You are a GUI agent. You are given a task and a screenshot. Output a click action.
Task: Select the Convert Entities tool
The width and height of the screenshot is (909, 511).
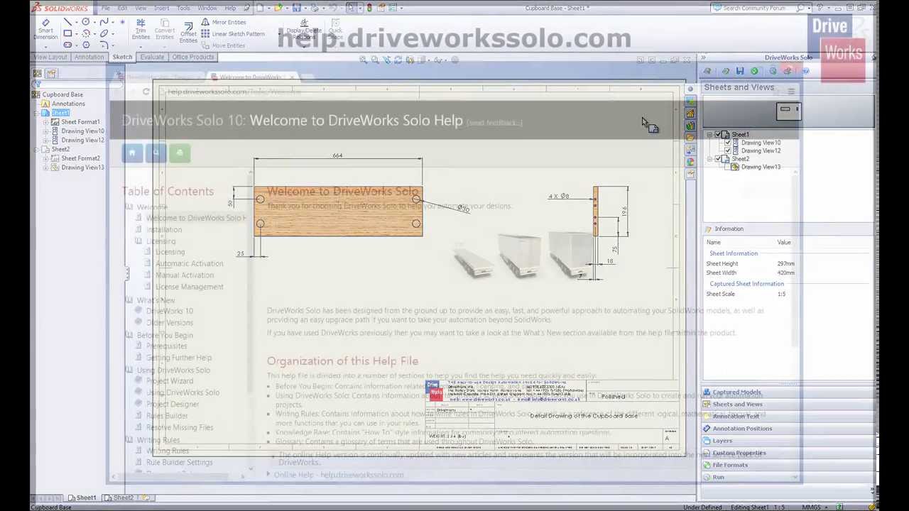tap(164, 30)
